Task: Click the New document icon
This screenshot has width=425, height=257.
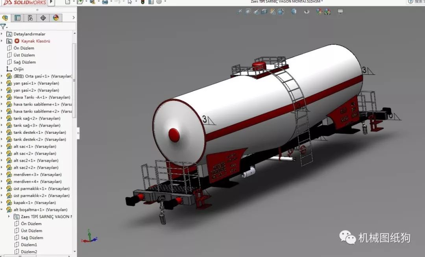Action: pos(68,2)
